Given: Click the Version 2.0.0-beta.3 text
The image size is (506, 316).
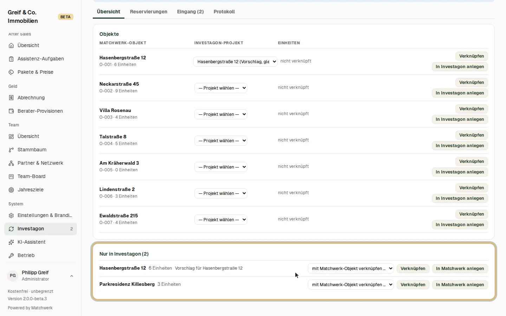Looking at the screenshot, I should coord(27,299).
